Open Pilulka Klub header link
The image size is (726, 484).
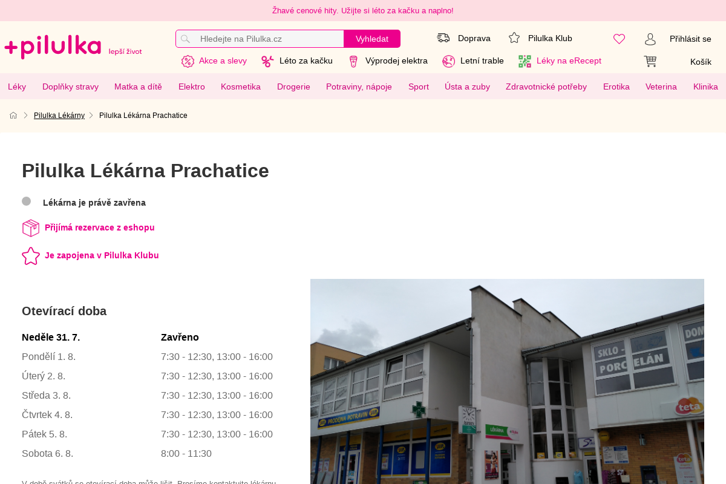click(550, 38)
